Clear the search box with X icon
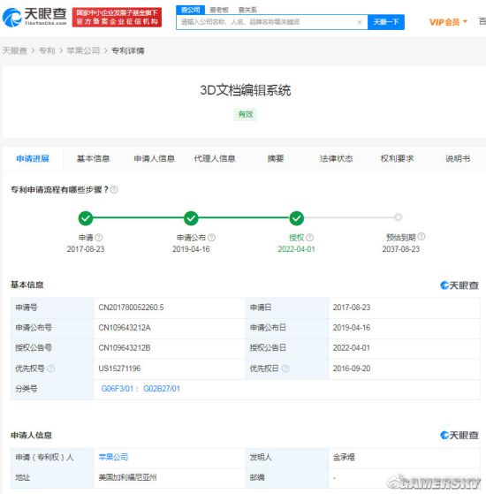This screenshot has width=486, height=494. 360,22
